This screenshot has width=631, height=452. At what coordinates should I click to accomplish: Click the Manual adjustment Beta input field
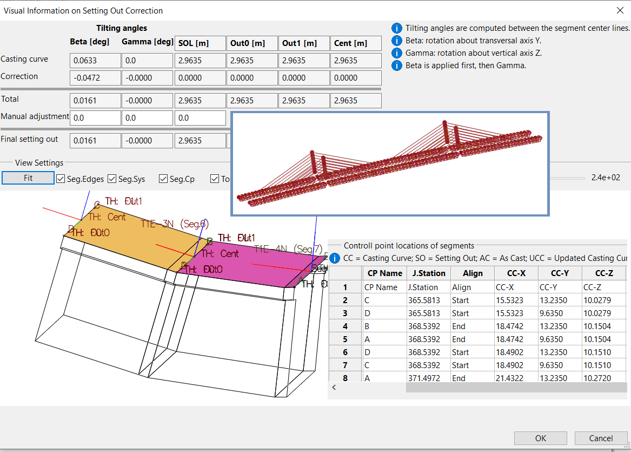click(x=95, y=117)
